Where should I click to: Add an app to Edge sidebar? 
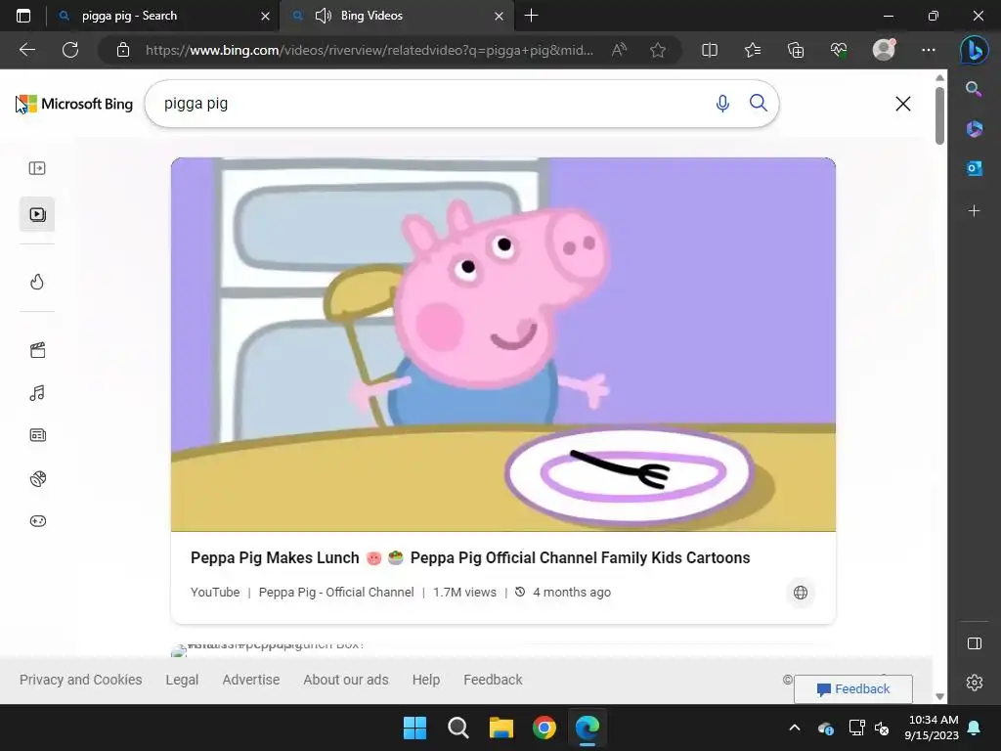point(974,211)
